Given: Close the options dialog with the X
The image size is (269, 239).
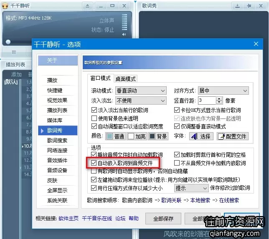Looking at the screenshot, I should 256,44.
